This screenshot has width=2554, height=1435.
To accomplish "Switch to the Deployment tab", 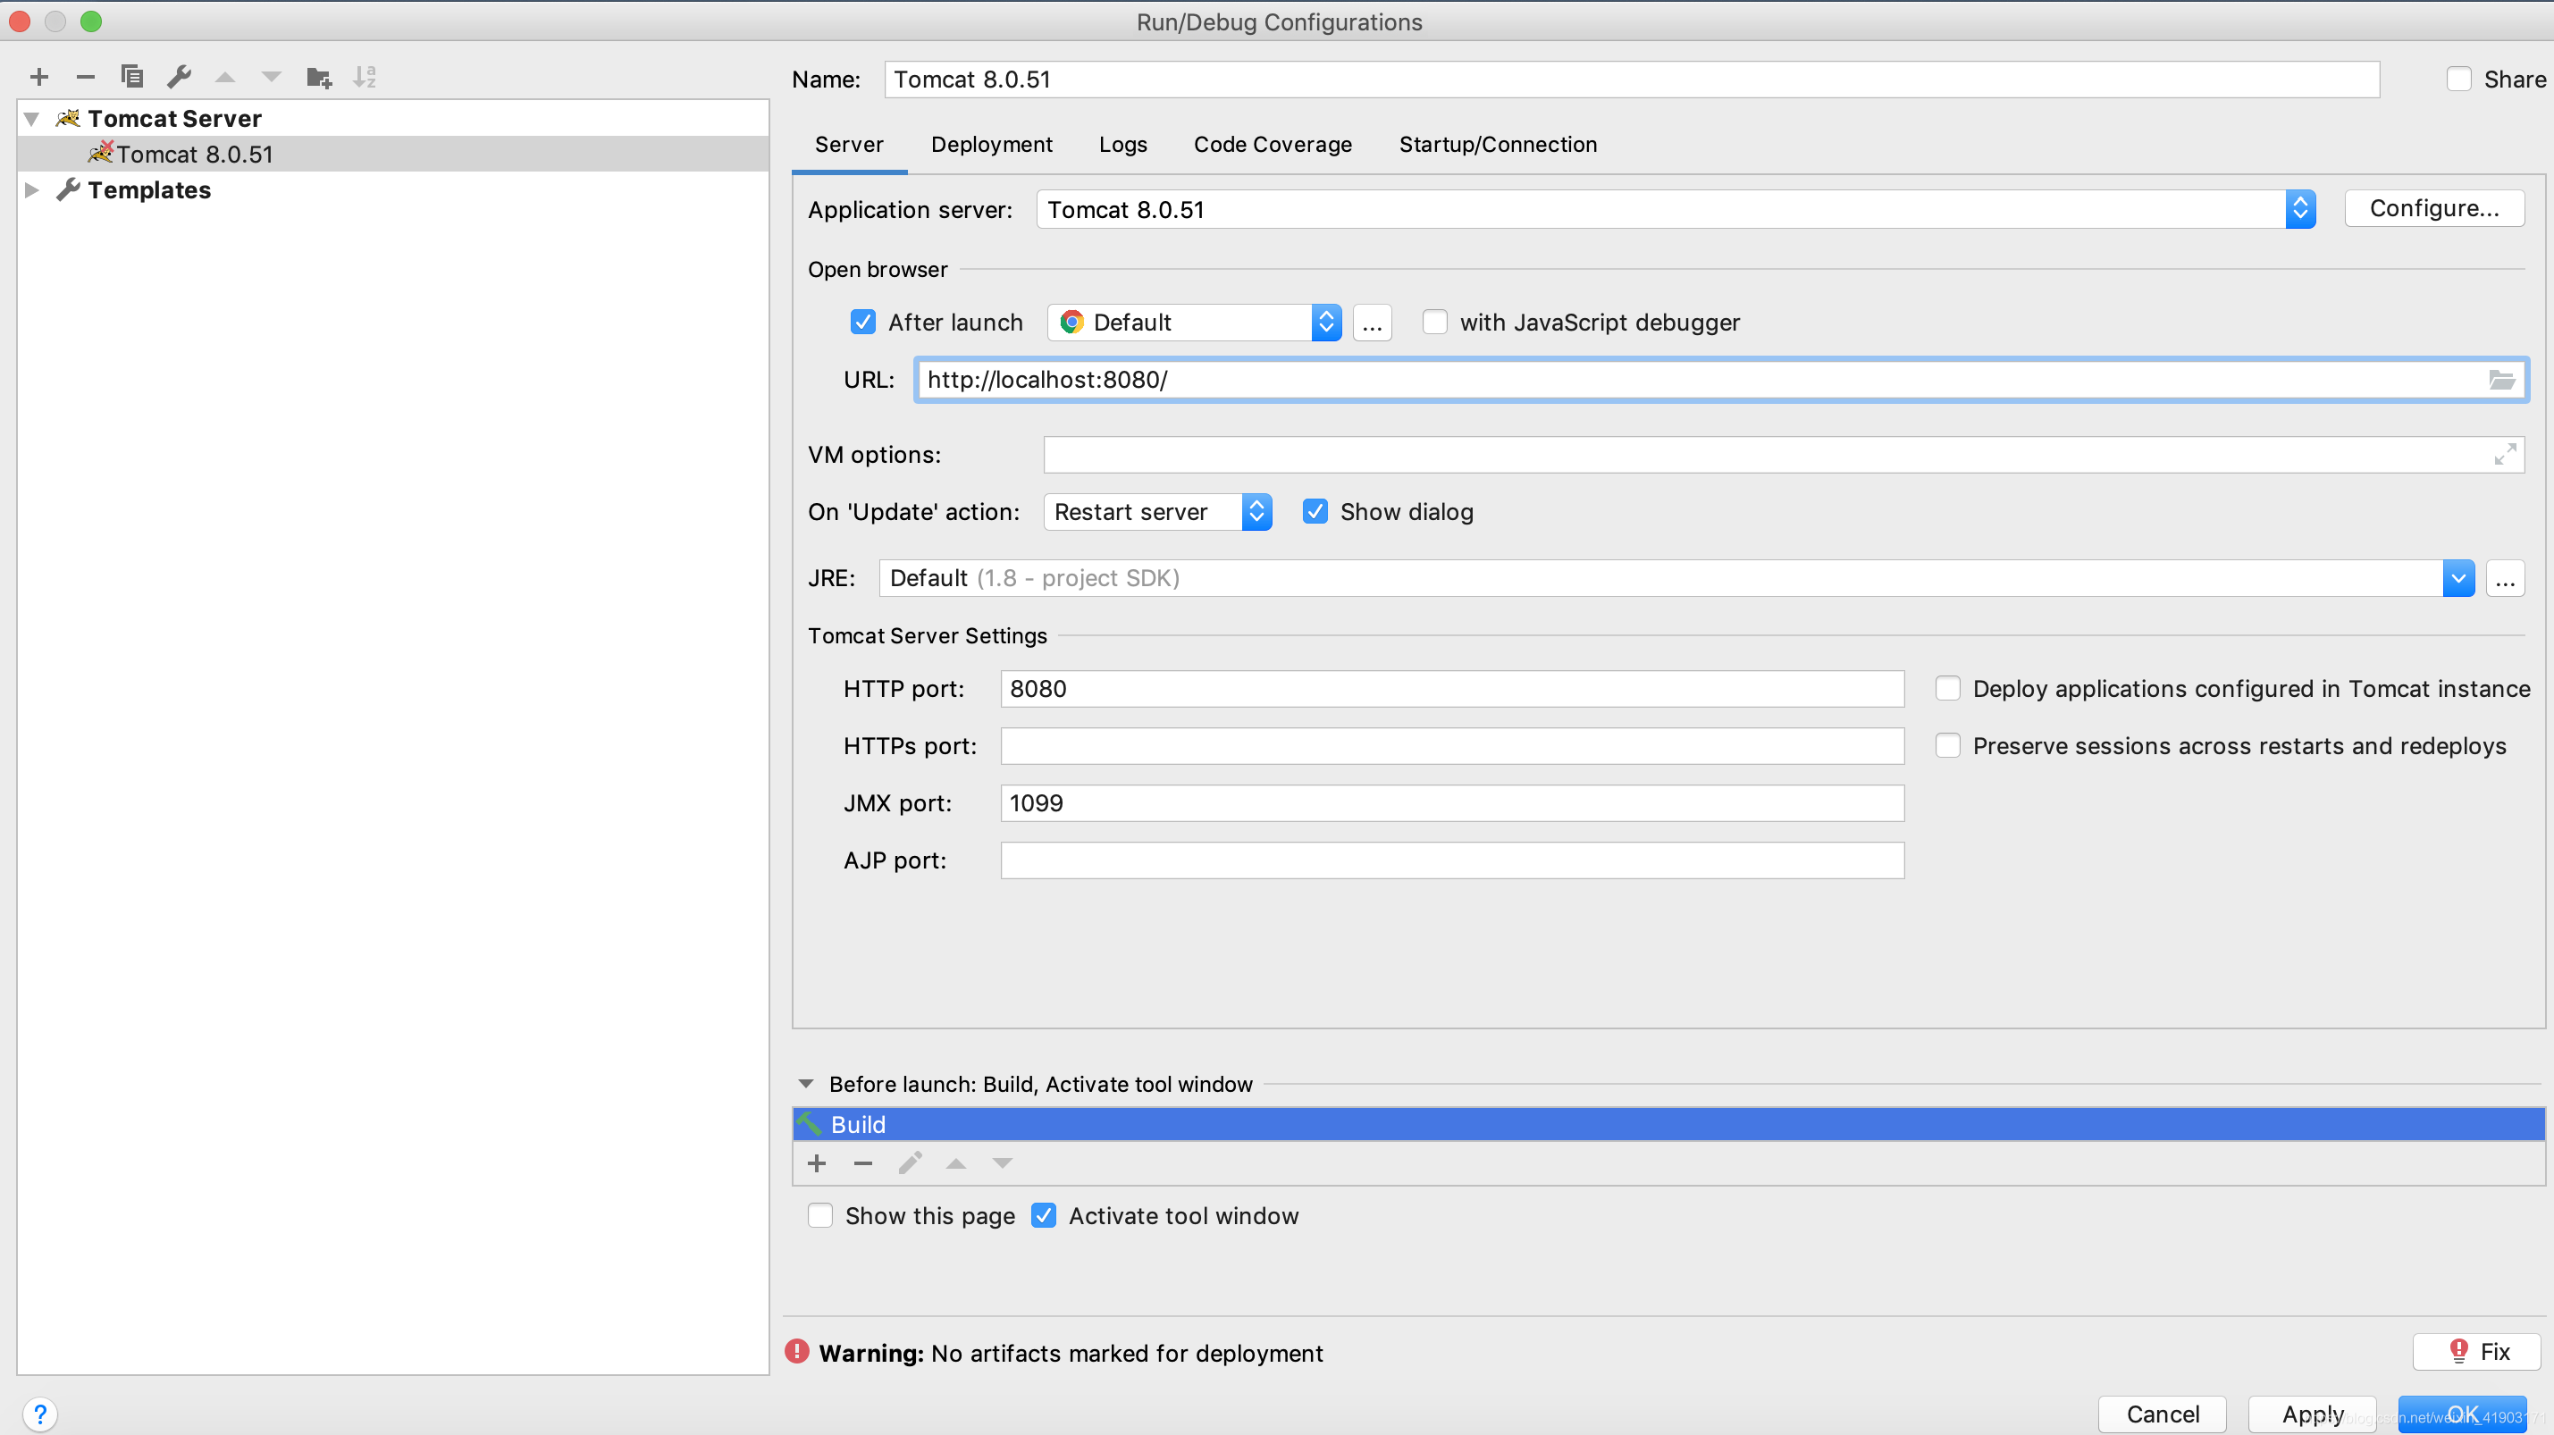I will coord(991,145).
